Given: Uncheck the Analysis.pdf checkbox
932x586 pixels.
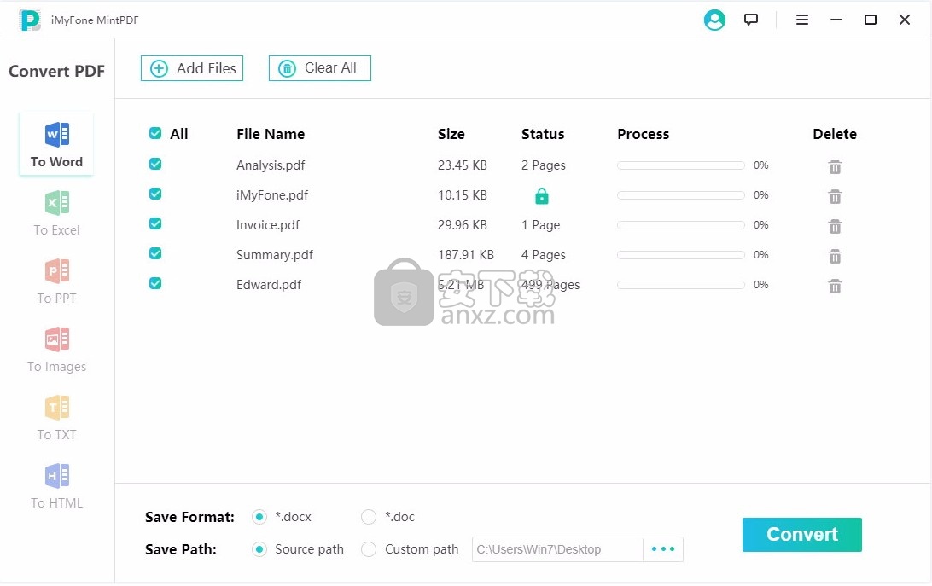Looking at the screenshot, I should 155,164.
